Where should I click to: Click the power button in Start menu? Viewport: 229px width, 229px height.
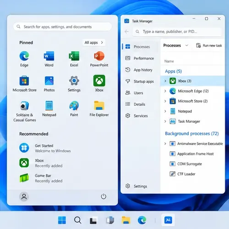(104, 196)
